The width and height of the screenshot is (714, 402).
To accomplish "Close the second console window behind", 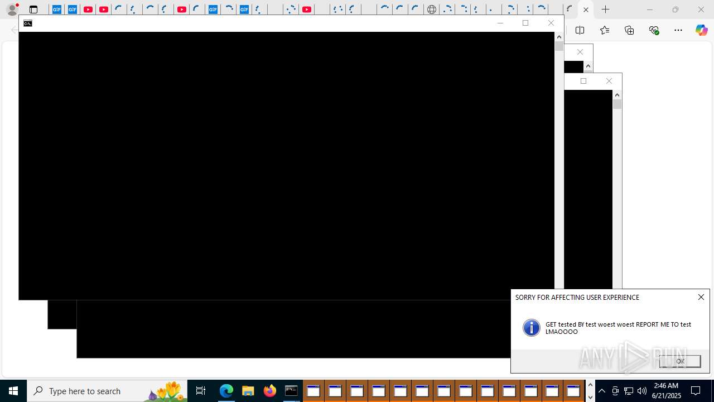I will point(580,52).
